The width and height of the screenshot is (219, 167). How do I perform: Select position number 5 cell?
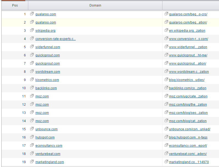coord(15,47)
